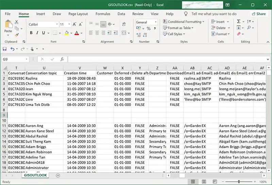Click the zoom slider handle
272x185 pixels.
click(239, 182)
